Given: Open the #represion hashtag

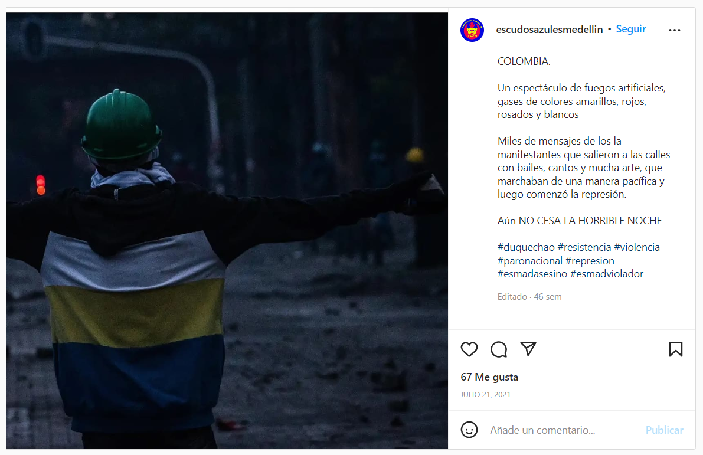Looking at the screenshot, I should [x=590, y=261].
